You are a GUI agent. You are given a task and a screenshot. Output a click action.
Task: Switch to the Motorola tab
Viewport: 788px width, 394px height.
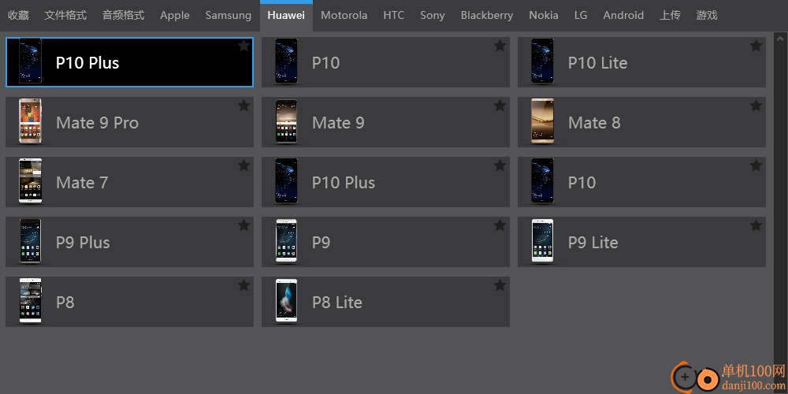click(344, 16)
